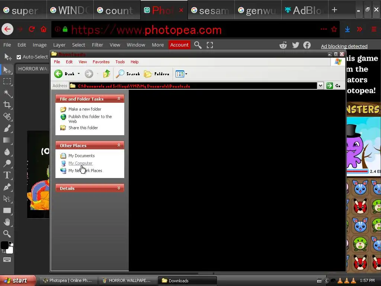Click the browser reload icon
381x286 pixels.
32,29
